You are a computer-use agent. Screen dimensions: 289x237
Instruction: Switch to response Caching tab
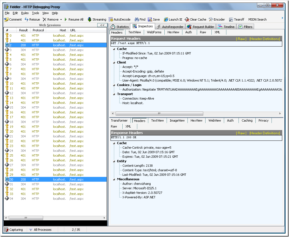[247, 120]
